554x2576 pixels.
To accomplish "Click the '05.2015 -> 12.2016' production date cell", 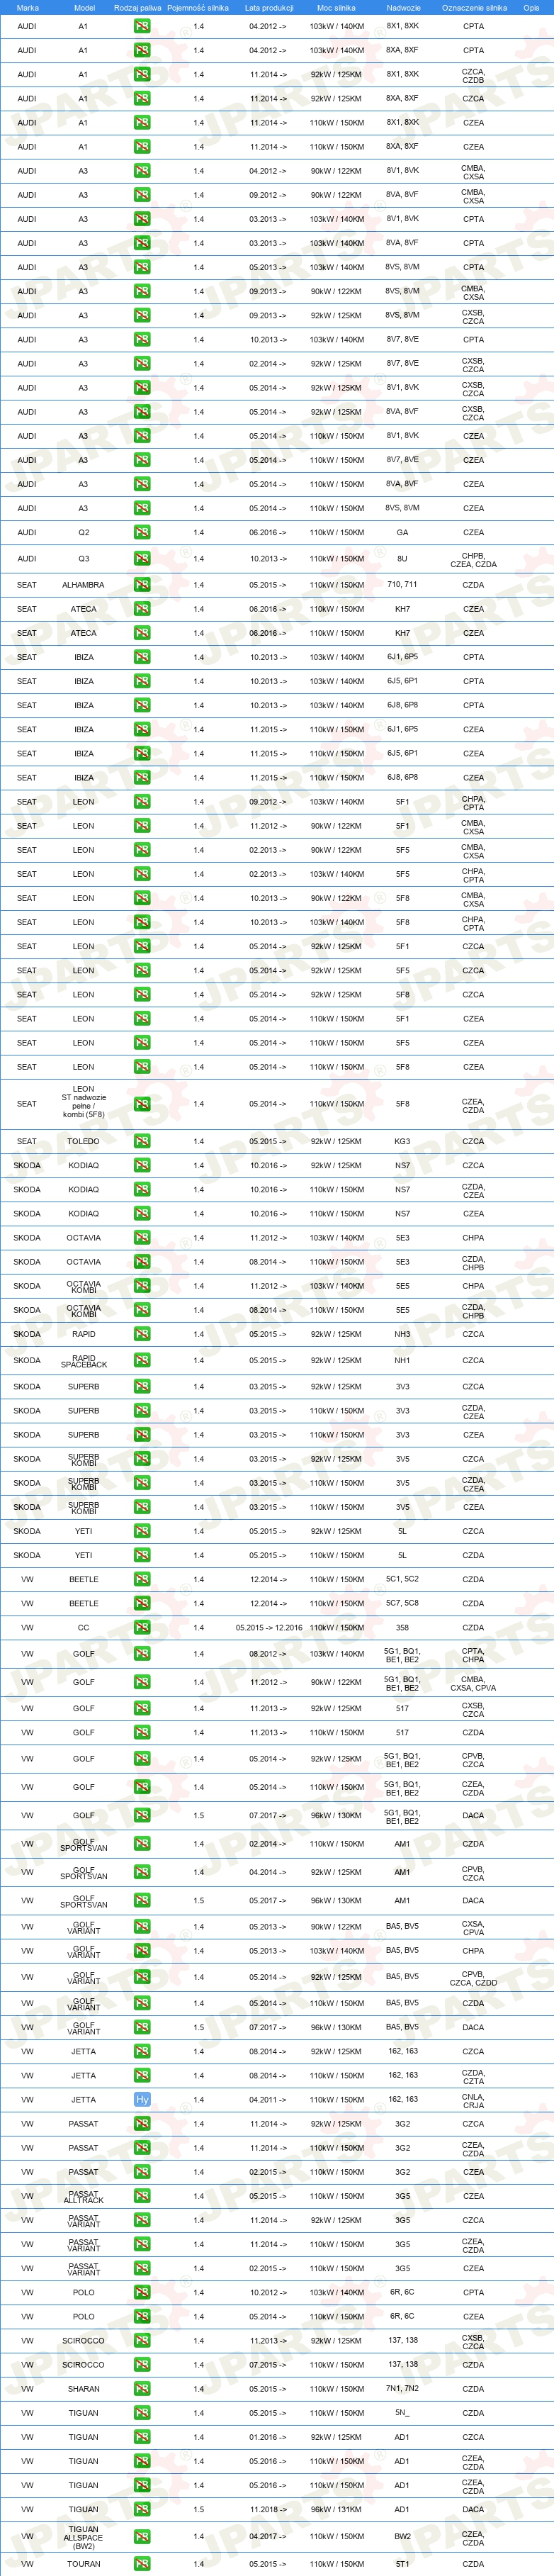I will click(x=269, y=1627).
